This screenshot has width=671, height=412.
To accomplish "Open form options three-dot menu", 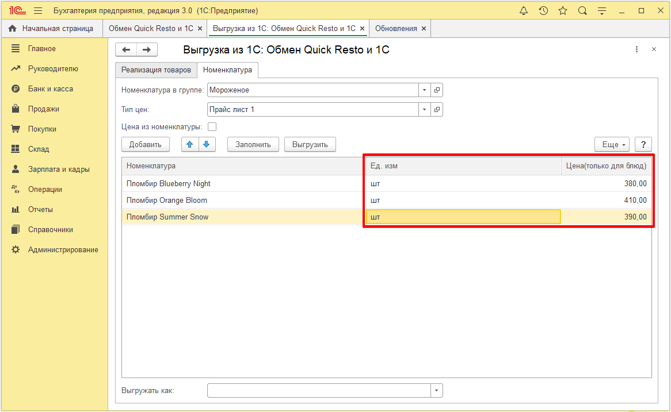I will [637, 49].
